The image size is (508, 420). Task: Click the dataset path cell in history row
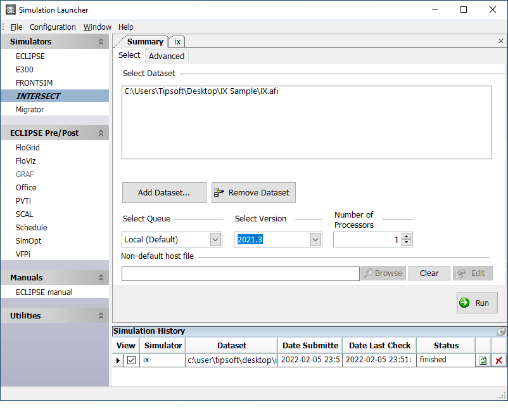(232, 360)
